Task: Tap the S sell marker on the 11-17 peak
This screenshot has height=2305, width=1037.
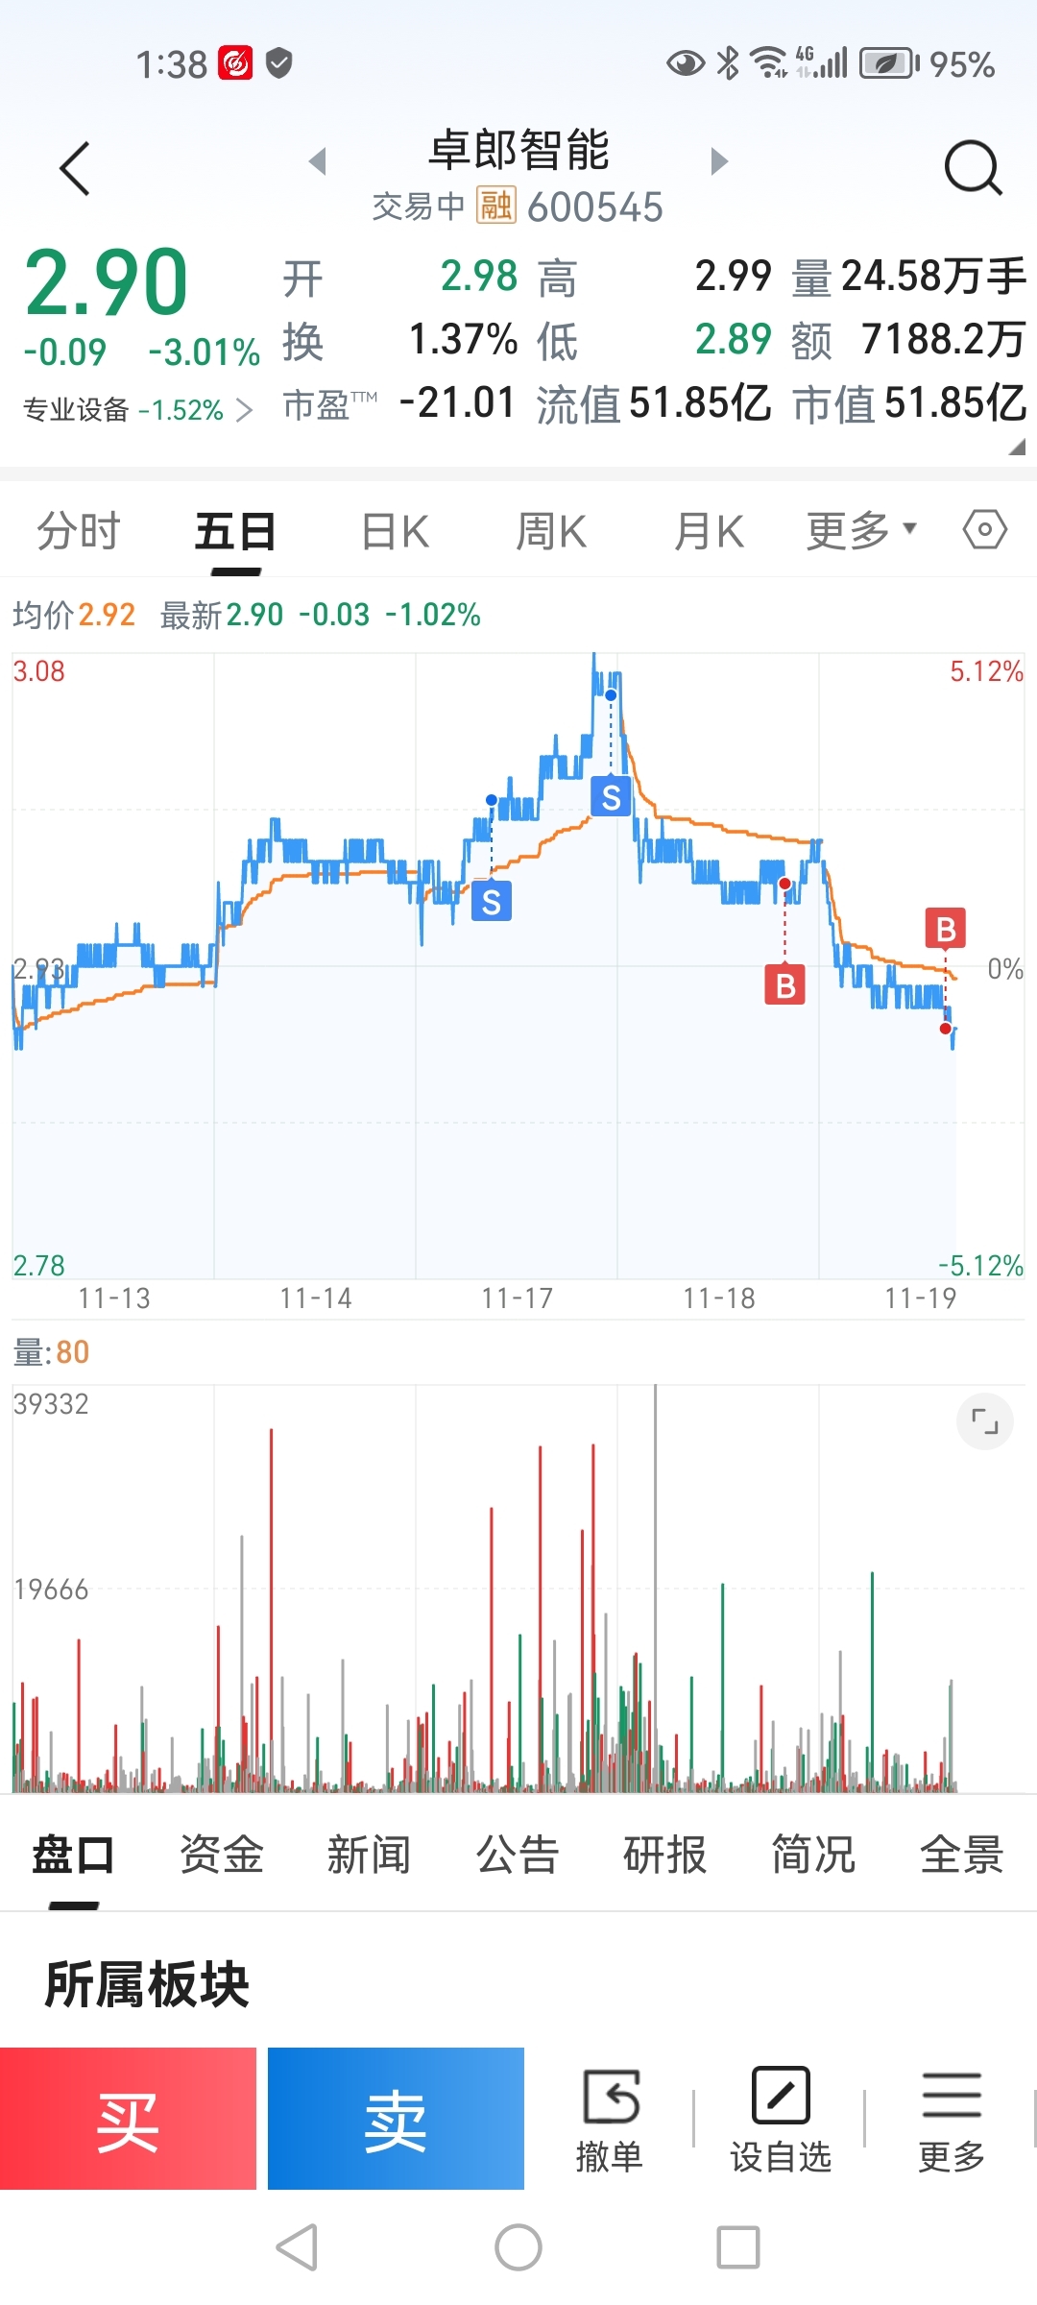Action: click(611, 796)
